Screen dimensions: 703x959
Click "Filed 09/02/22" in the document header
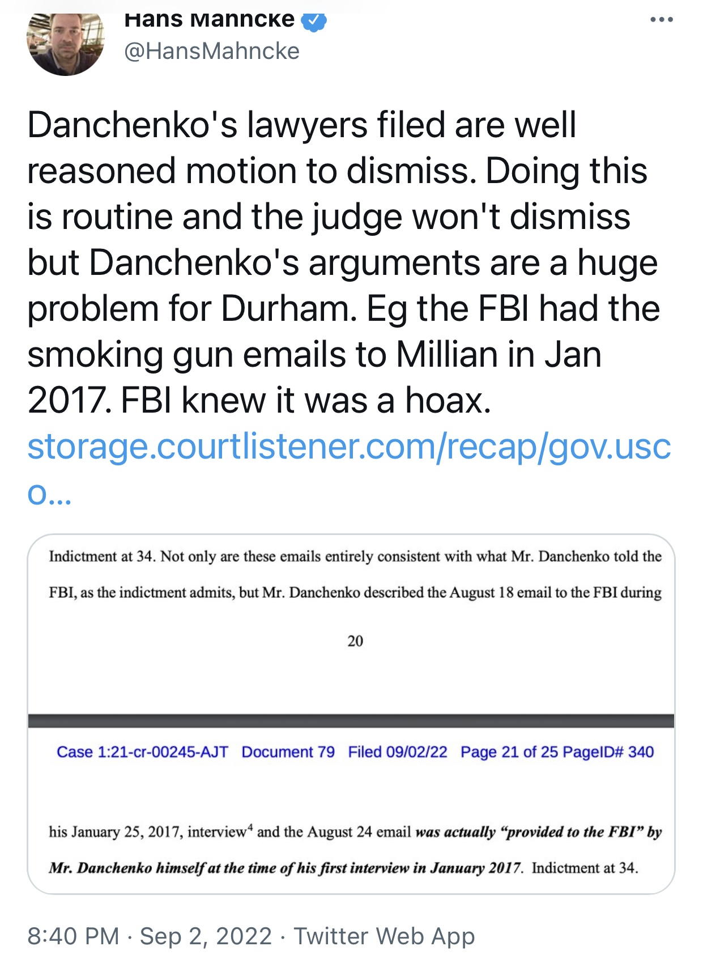point(397,752)
